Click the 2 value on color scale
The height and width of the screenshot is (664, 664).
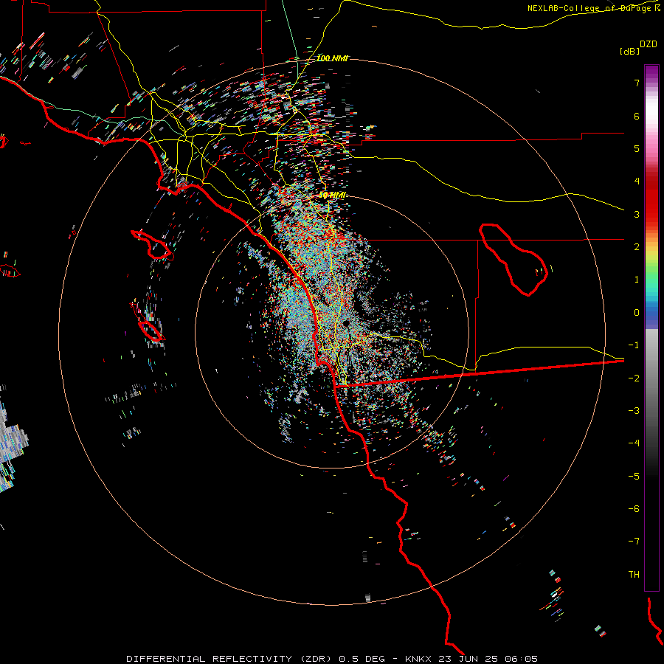[x=637, y=247]
